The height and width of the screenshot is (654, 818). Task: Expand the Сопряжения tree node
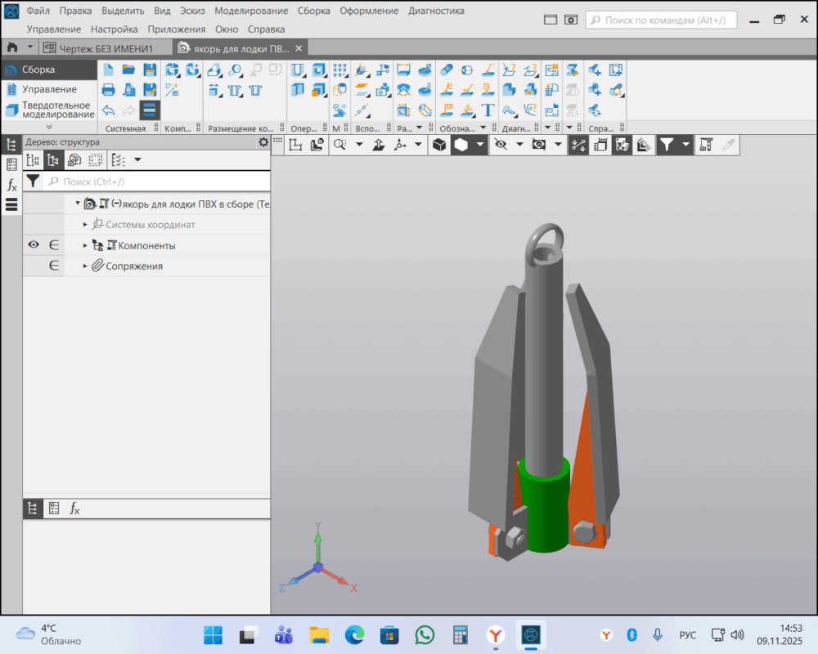tap(85, 267)
